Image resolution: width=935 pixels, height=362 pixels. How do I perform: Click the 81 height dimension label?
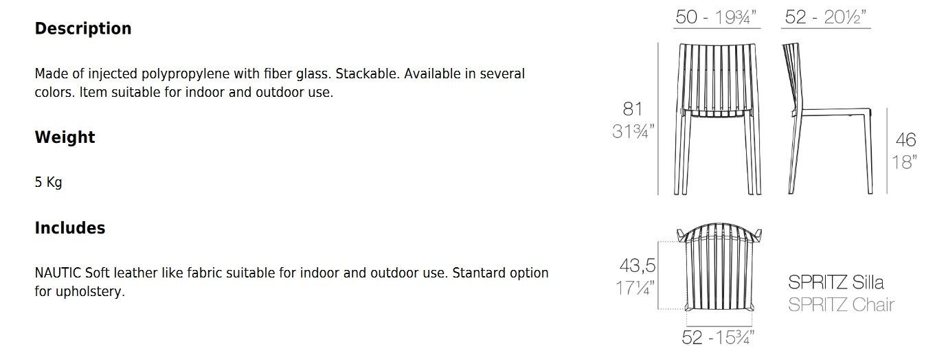tap(632, 109)
